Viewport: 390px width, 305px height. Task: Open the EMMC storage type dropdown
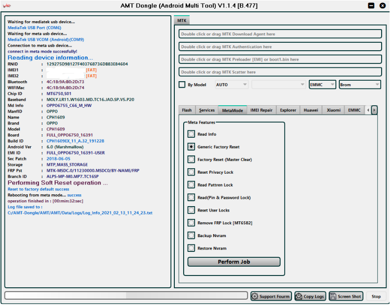click(323, 85)
